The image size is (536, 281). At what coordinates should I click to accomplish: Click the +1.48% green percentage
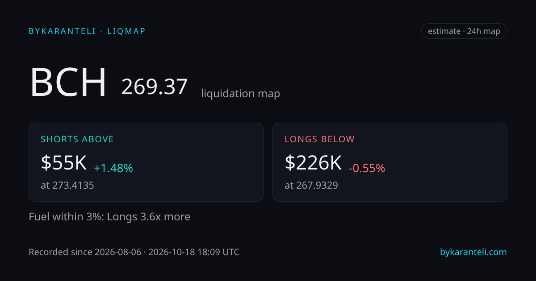click(x=113, y=168)
